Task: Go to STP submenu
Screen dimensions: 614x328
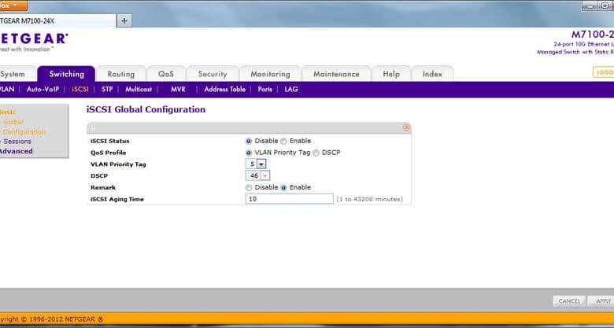Action: click(x=107, y=89)
